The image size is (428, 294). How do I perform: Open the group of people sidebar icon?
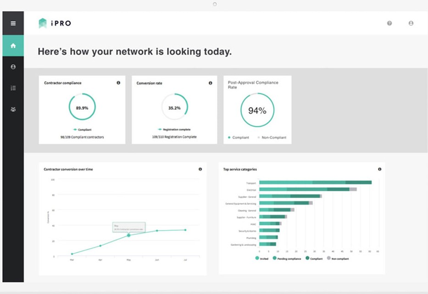(x=13, y=109)
